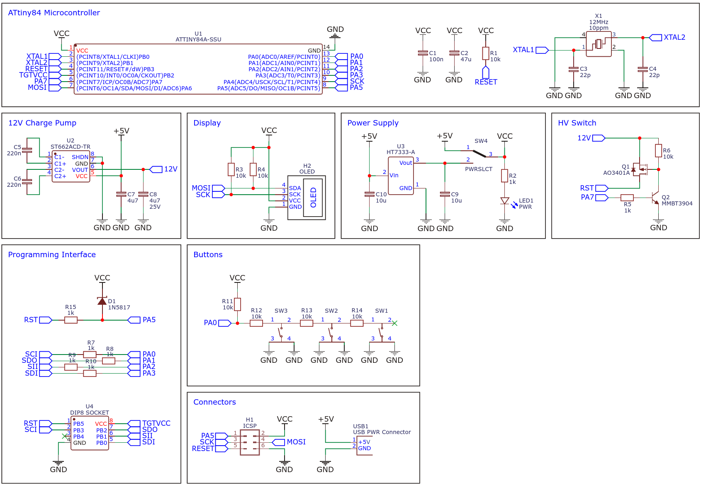Click the R11 10k pull-up resistor
The height and width of the screenshot is (485, 701).
[237, 304]
